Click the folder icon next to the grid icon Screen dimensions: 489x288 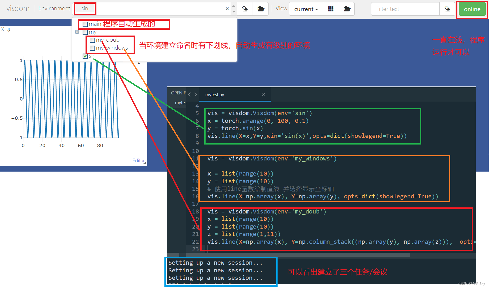point(346,9)
